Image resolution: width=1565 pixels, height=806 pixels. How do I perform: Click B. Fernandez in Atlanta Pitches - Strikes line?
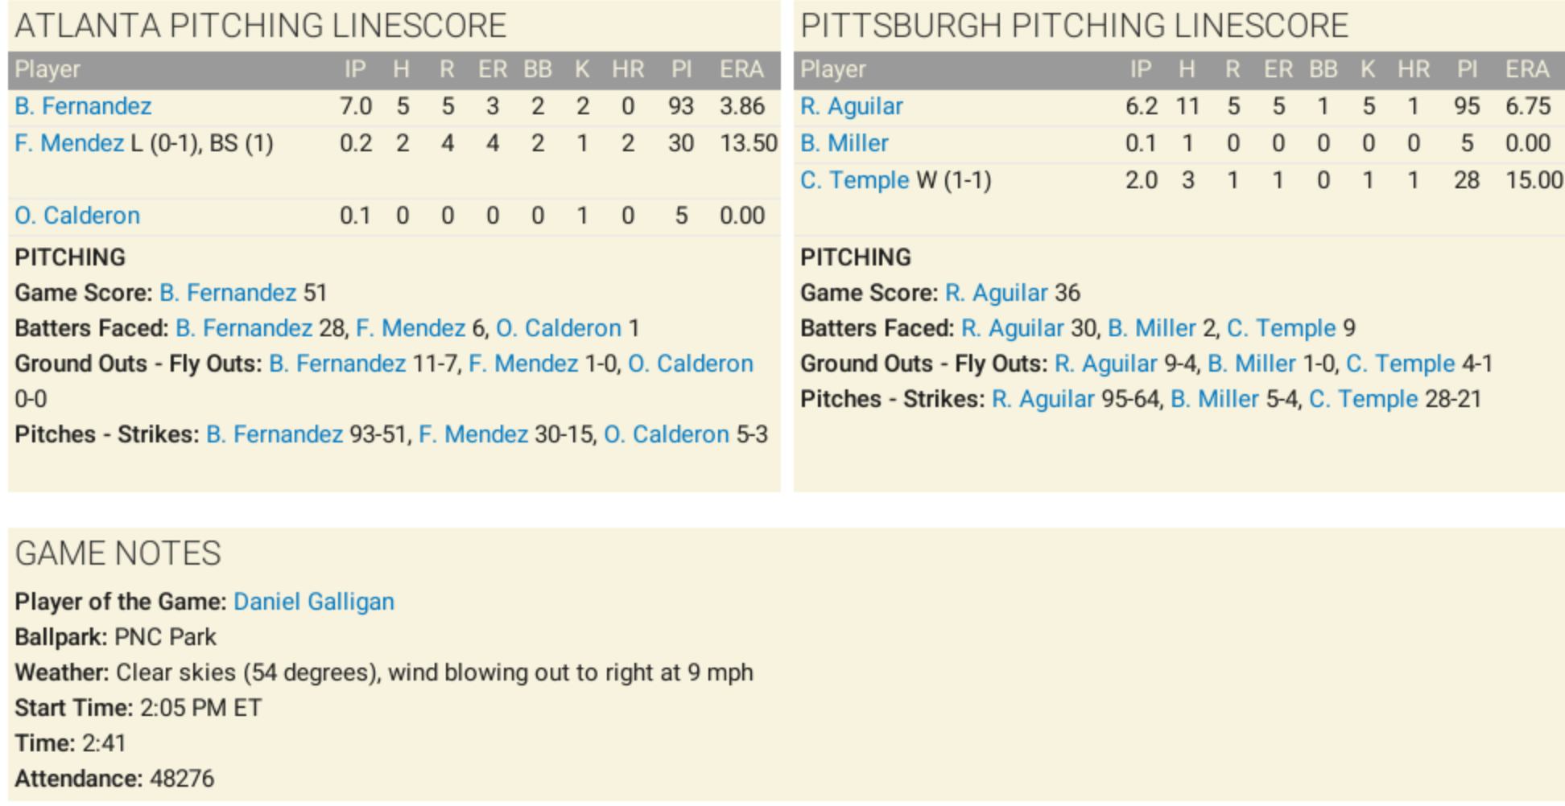click(275, 434)
